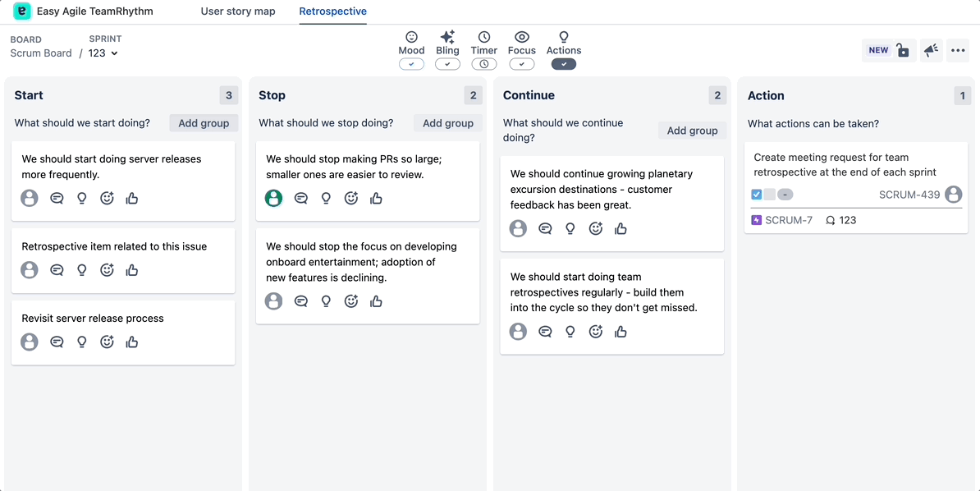This screenshot has width=980, height=491.
Task: Click the Easy Agile TeamRhythm logo icon
Action: (x=22, y=11)
